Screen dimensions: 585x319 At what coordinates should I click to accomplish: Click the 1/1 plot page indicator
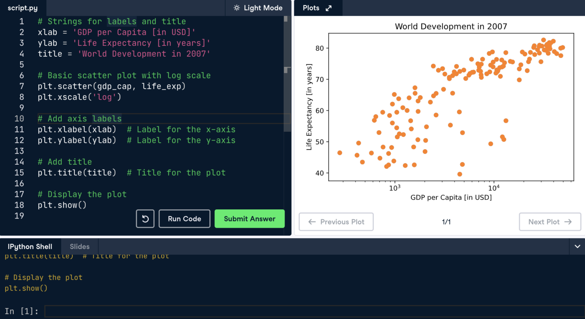point(446,222)
